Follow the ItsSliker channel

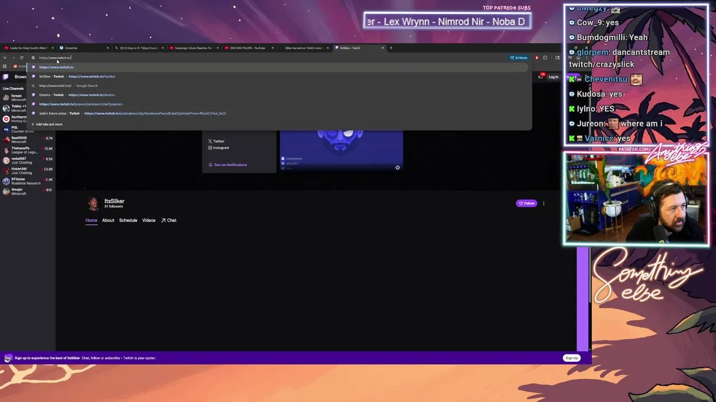pyautogui.click(x=526, y=203)
